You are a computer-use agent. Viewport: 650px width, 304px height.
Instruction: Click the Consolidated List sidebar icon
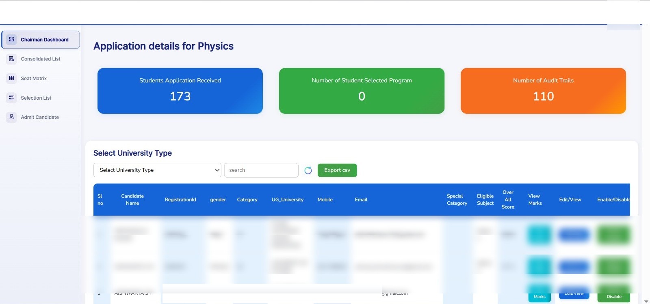[11, 59]
